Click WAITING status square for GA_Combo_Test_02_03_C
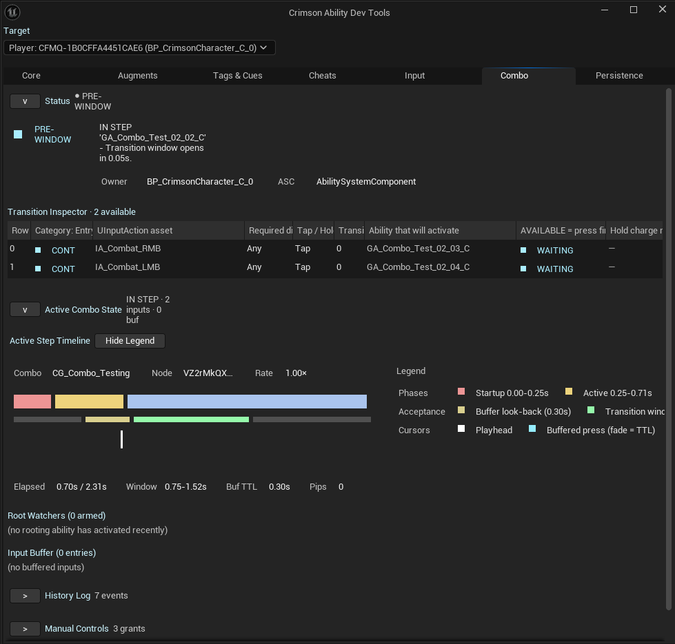The image size is (675, 644). click(x=523, y=250)
